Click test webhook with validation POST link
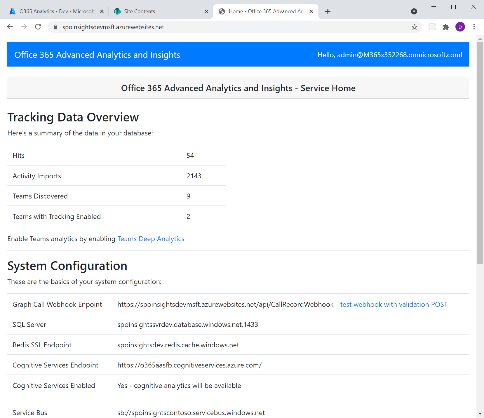484x418 pixels. click(394, 304)
